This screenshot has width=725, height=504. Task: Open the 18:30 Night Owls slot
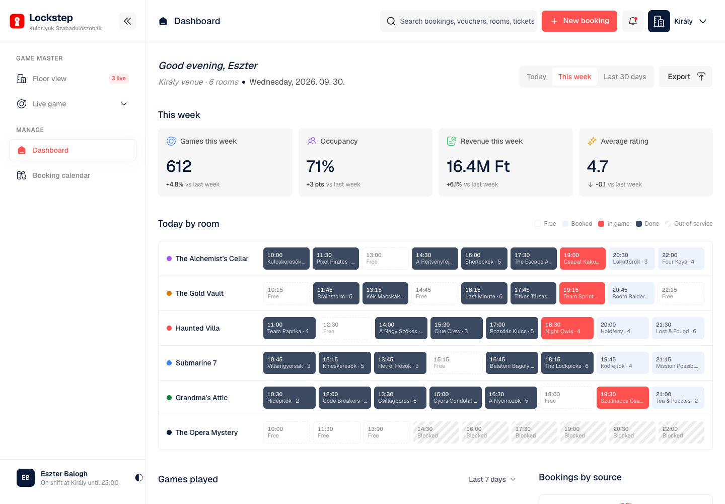567,328
